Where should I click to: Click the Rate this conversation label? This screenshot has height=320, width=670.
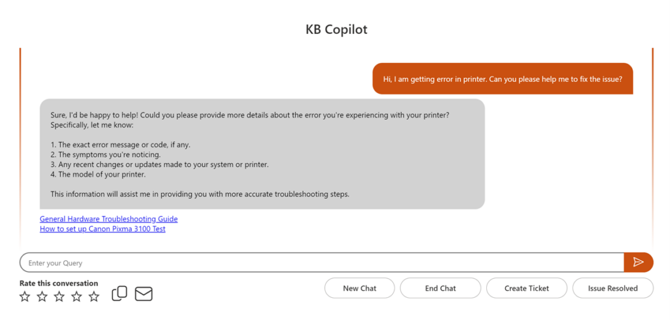click(x=59, y=283)
